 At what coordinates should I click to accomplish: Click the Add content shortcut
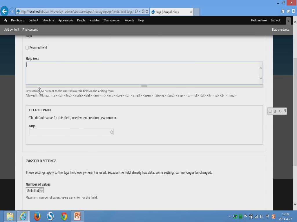12,29
